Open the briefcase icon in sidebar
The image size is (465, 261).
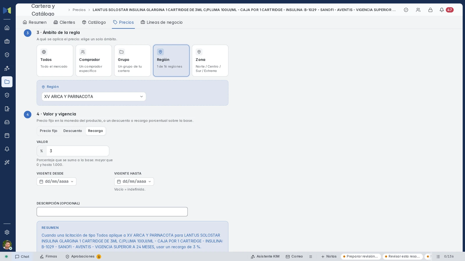pyautogui.click(x=7, y=41)
